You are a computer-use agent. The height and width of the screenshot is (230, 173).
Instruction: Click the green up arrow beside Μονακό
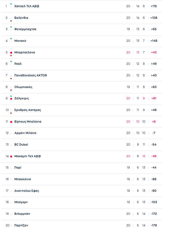click(11, 38)
